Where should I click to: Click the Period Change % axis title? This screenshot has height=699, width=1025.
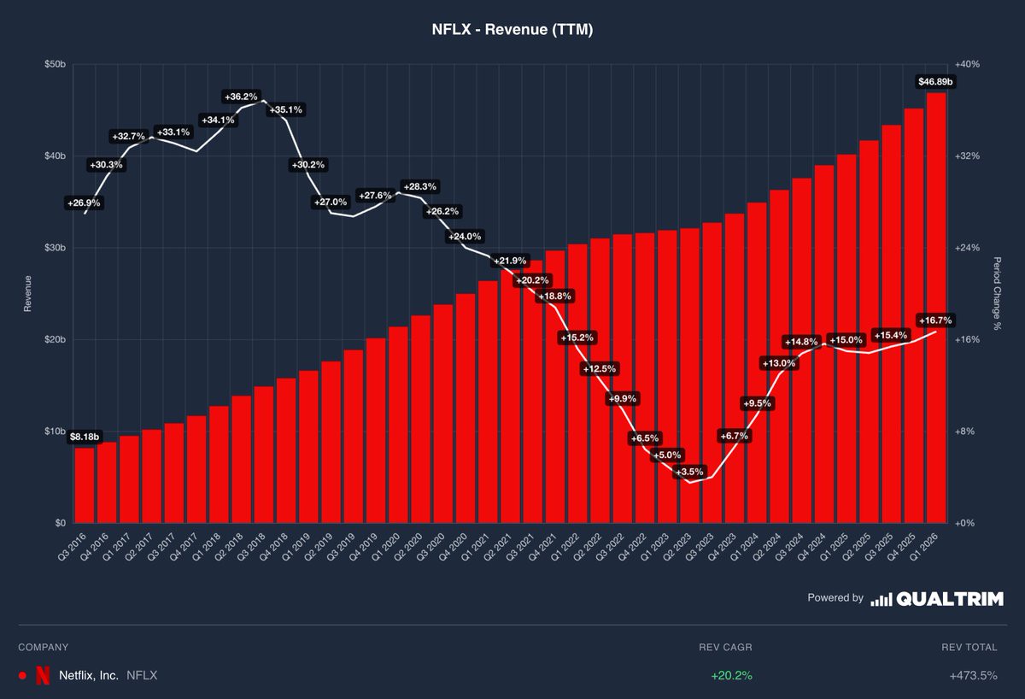[x=997, y=294]
